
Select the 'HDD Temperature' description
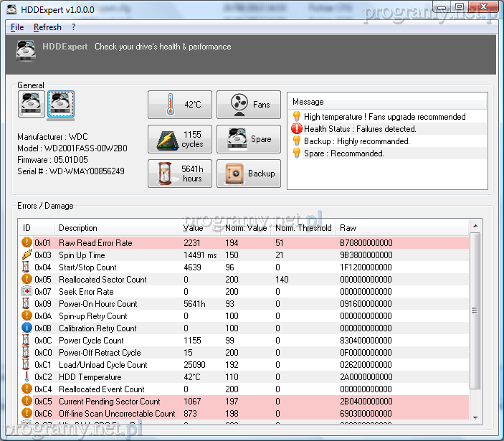pos(90,377)
